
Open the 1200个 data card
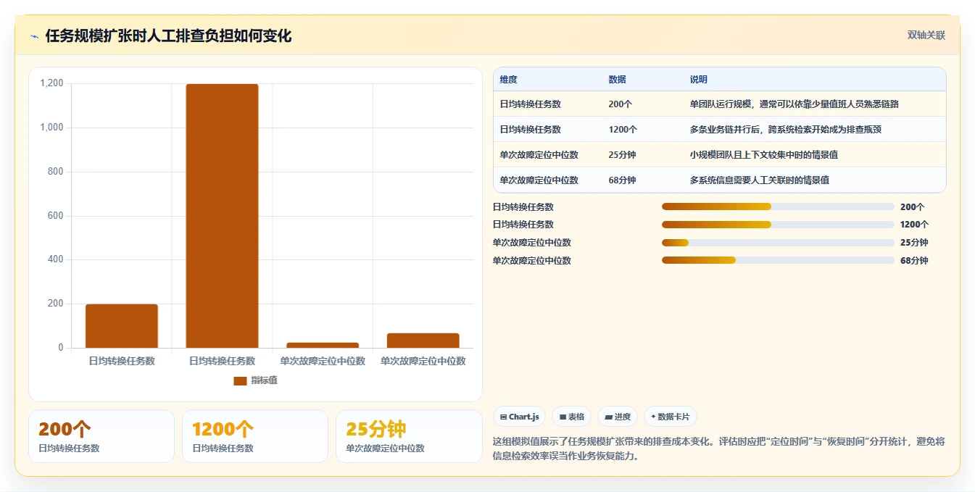[x=255, y=436]
